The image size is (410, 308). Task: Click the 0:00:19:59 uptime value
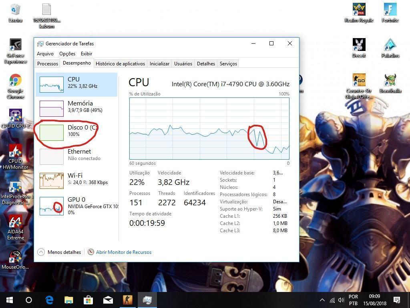click(x=147, y=223)
